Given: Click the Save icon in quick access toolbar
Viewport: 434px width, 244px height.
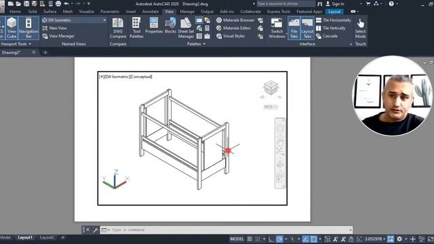Looking at the screenshot, I should point(26,3).
